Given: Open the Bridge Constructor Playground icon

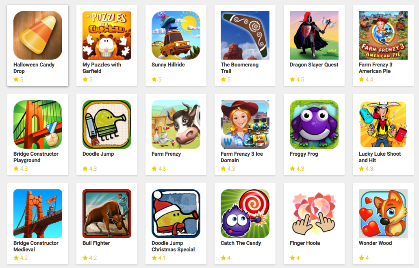Looking at the screenshot, I should point(38,124).
